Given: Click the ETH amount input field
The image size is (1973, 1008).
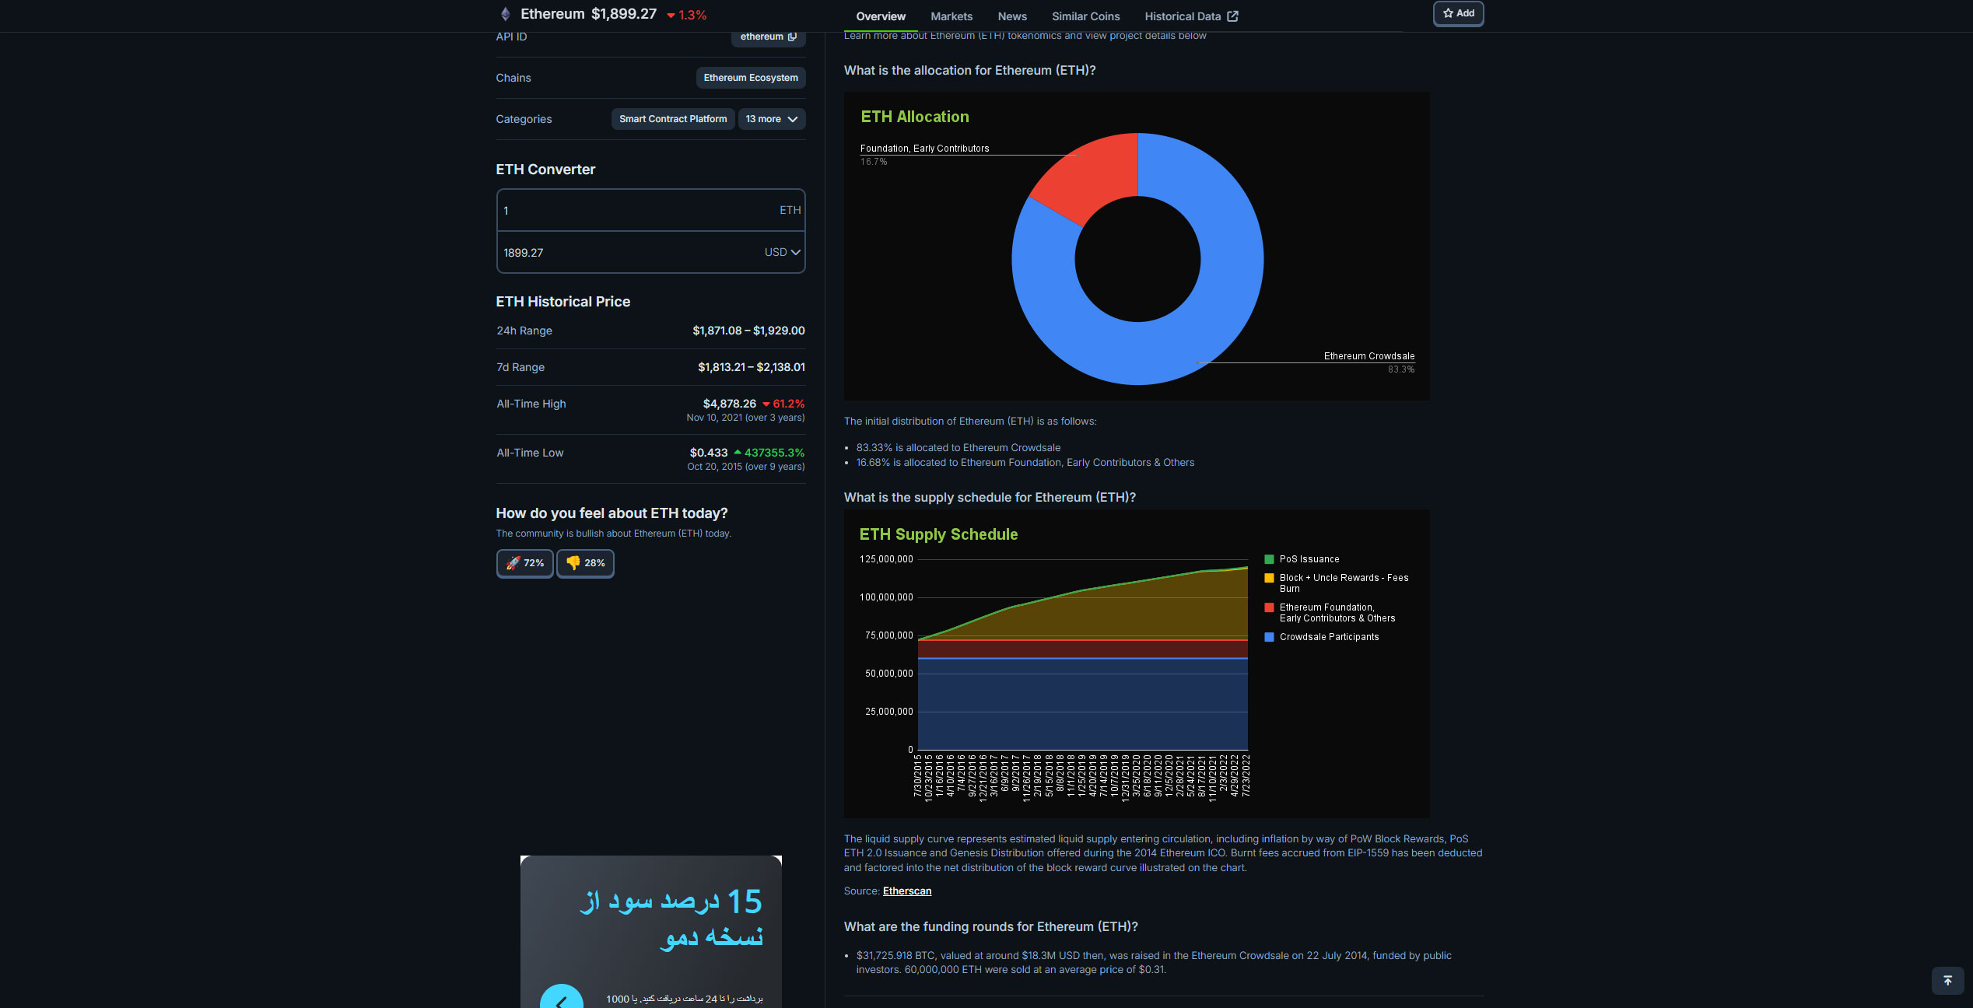Looking at the screenshot, I should (651, 210).
